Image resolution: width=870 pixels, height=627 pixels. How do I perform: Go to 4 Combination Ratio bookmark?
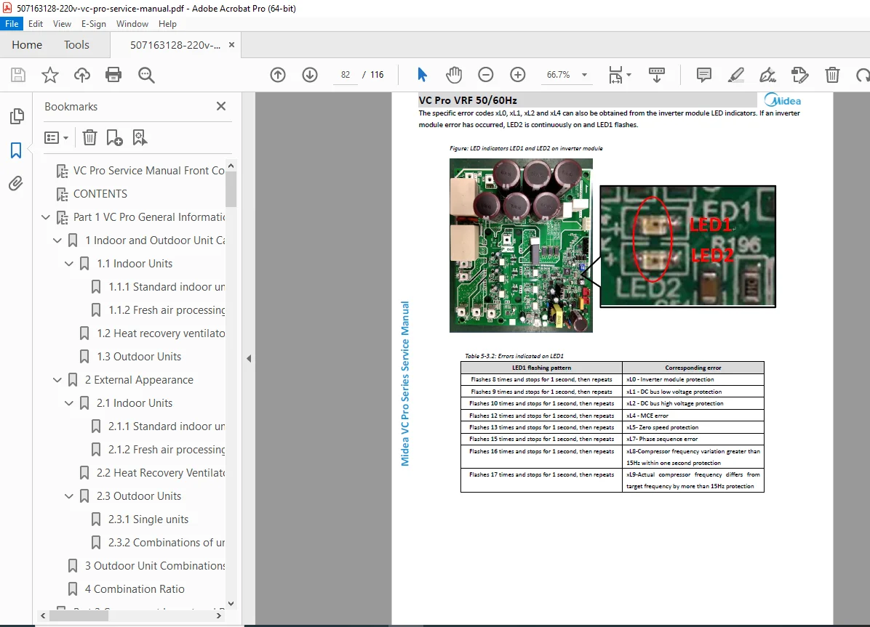click(x=135, y=589)
